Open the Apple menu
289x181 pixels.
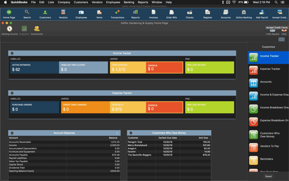(5, 2)
